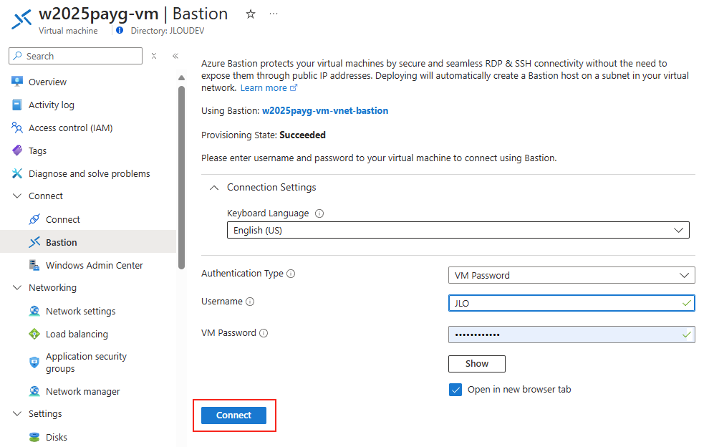Collapse the Networking group in the sidebar
This screenshot has height=447, width=709.
coord(17,287)
